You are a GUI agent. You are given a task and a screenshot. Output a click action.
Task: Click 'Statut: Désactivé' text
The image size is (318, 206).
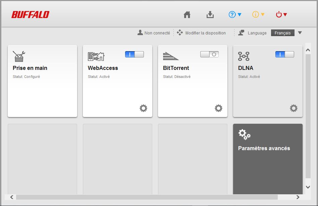(x=177, y=77)
